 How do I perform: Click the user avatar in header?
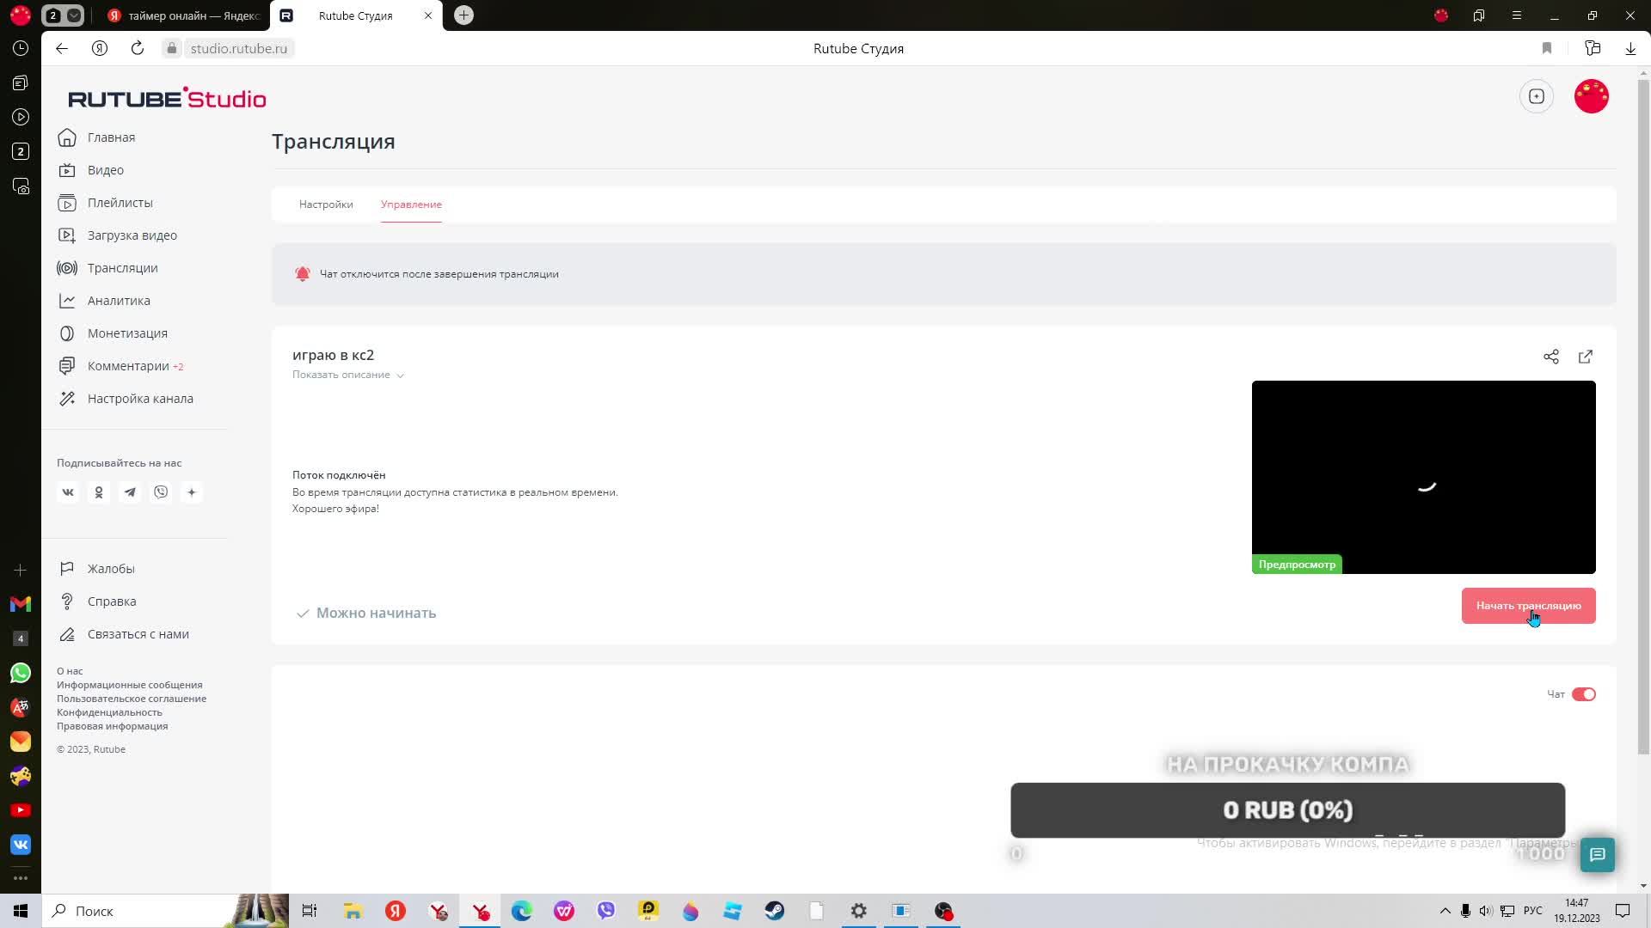[x=1591, y=96]
